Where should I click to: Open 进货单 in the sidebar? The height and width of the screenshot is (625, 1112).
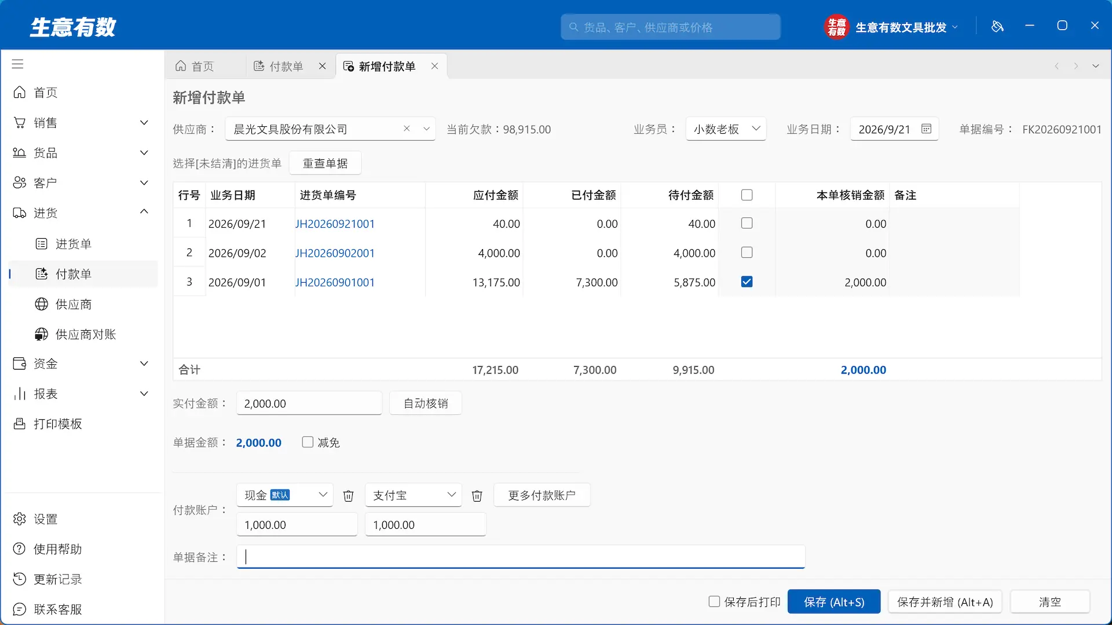[x=81, y=244]
